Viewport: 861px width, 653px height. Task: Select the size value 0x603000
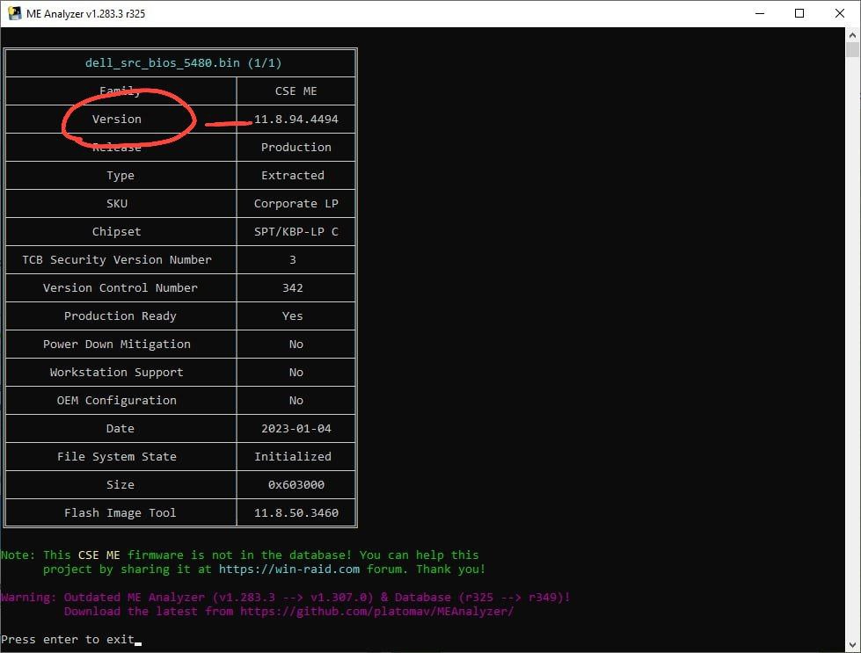pyautogui.click(x=296, y=484)
